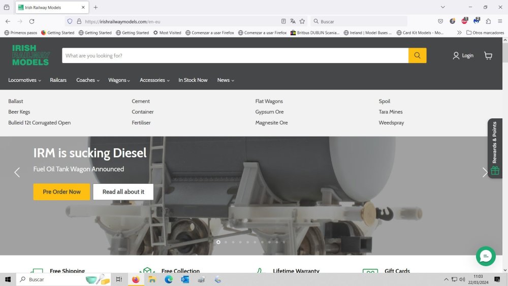Click the yellow search magnifier button
The height and width of the screenshot is (286, 508).
417,55
